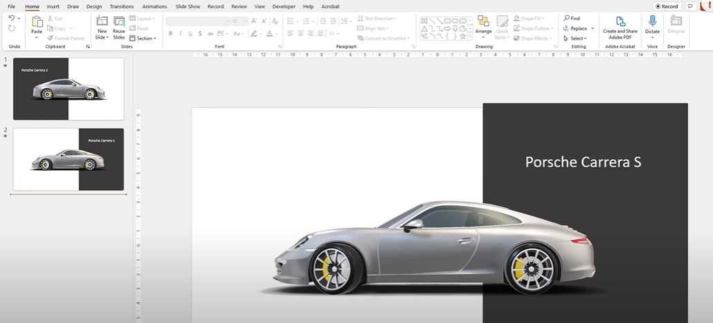Open Clipboard group dialog launcher
This screenshot has height=323, width=713.
coord(88,47)
